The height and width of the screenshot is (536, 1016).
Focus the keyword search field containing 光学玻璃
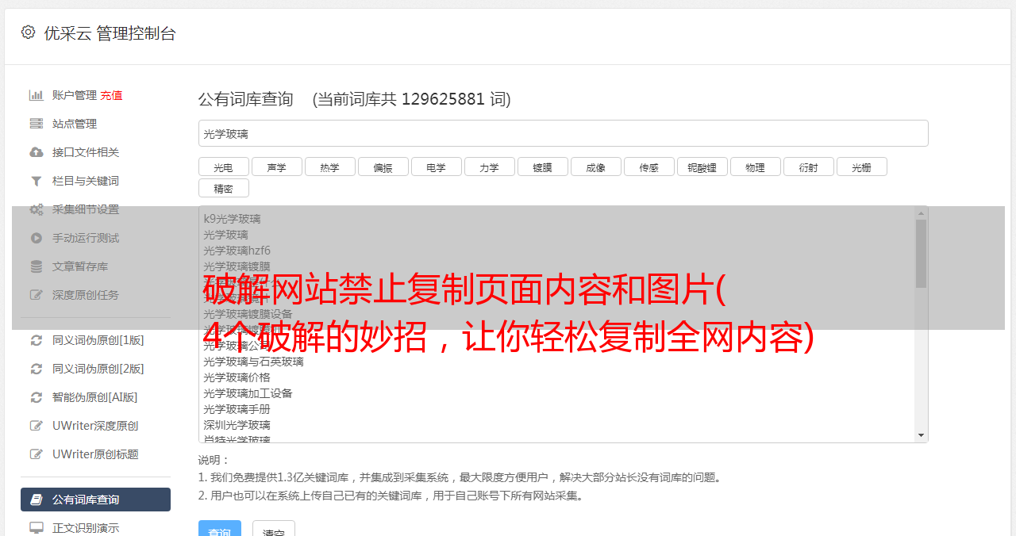[563, 133]
